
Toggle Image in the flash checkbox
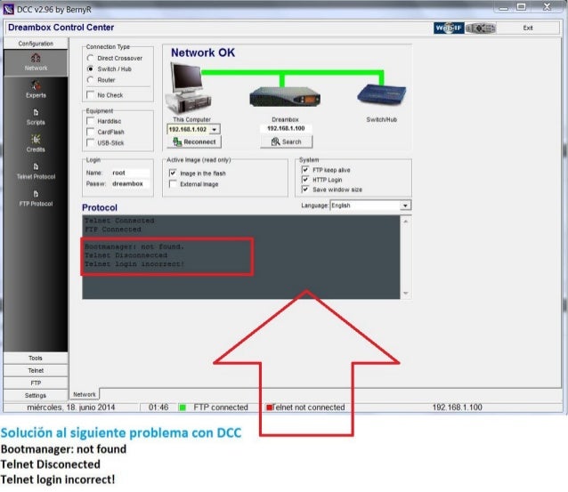pyautogui.click(x=173, y=173)
